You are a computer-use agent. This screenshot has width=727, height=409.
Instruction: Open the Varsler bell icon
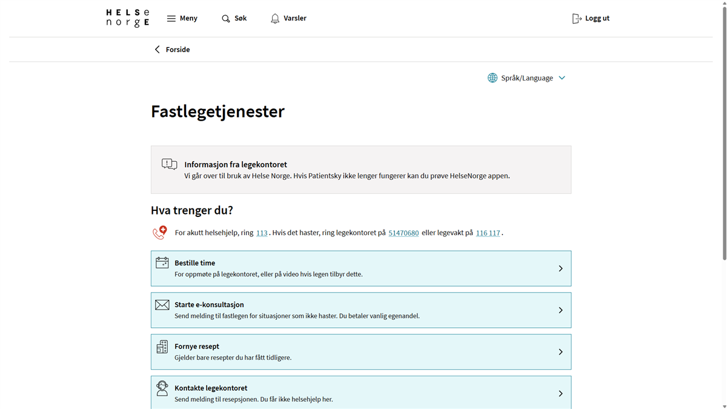click(x=275, y=19)
